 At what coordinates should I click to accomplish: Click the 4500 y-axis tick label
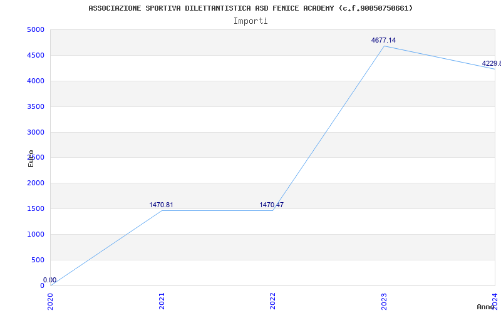36,55
